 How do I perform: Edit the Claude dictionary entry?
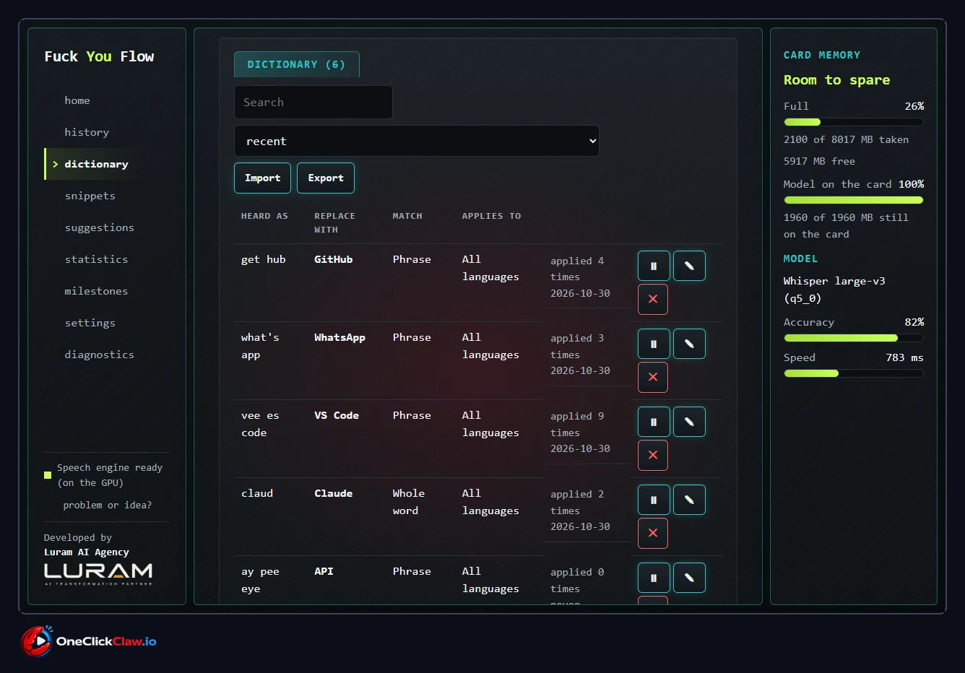coord(689,500)
